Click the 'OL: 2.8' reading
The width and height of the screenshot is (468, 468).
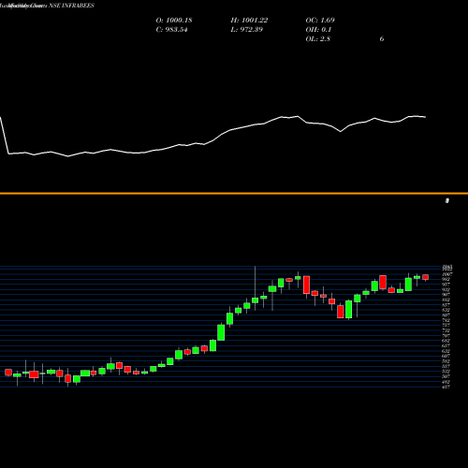pyautogui.click(x=317, y=39)
